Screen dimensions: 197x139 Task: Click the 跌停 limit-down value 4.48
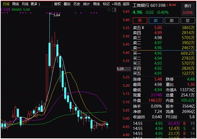[x=191, y=79]
